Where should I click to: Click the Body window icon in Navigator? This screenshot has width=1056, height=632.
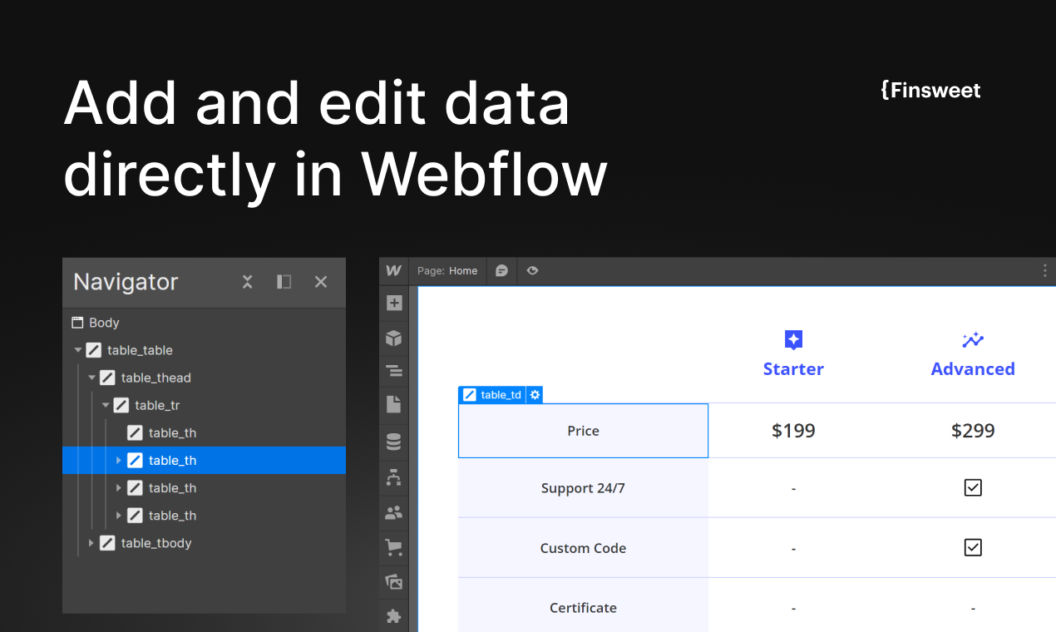click(x=78, y=322)
